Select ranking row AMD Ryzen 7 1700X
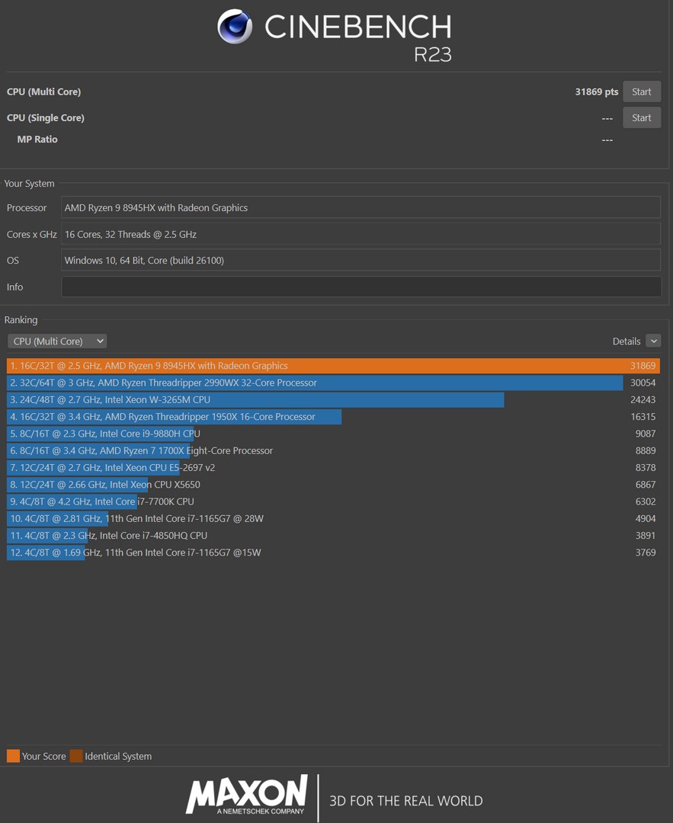 coord(333,450)
